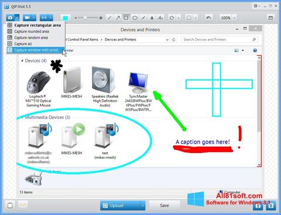Click the camera screenshot capture button
281x215 pixels.
click(x=11, y=18)
